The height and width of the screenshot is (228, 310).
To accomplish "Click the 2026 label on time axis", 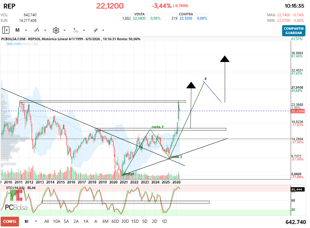I will click(x=176, y=182).
